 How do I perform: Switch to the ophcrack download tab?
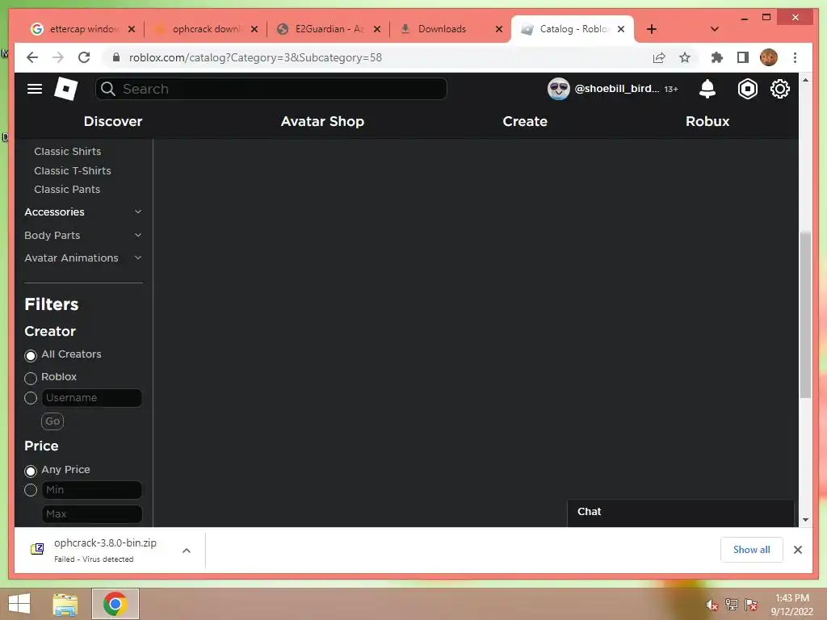204,29
